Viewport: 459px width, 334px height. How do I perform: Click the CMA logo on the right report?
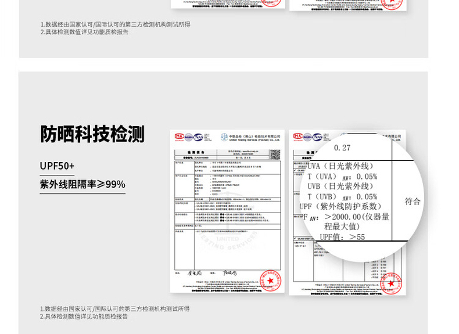(297, 137)
